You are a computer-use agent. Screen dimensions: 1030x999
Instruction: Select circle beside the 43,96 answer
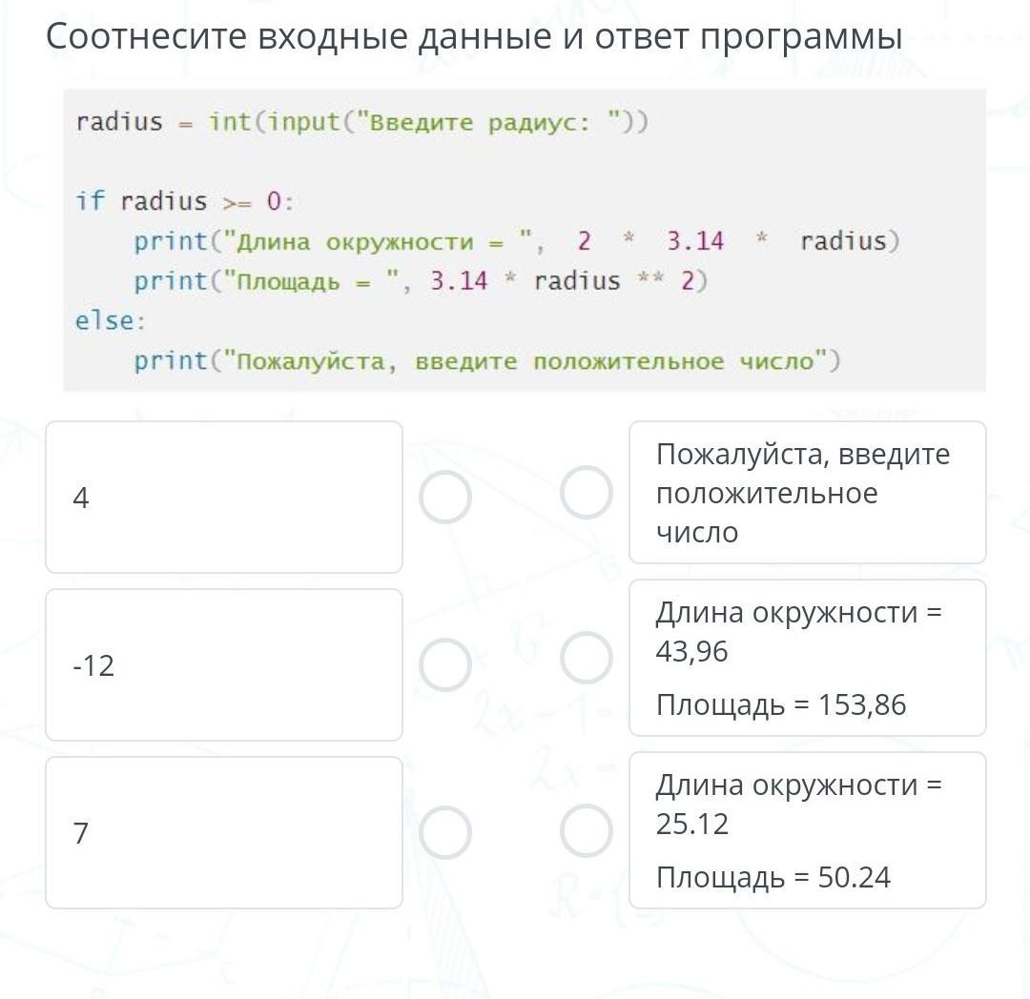click(586, 659)
